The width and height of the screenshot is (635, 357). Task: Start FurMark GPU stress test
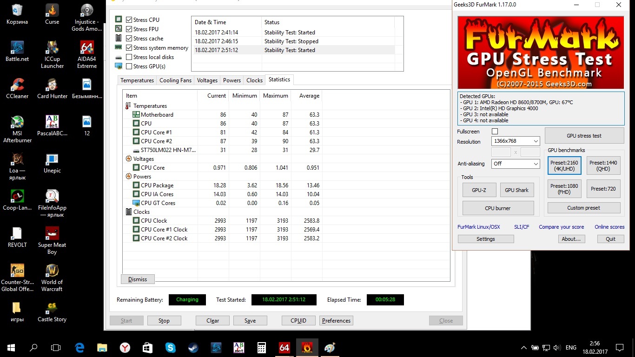click(584, 136)
